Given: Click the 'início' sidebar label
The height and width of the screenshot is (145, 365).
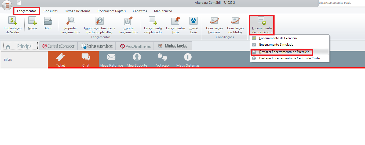Looking at the screenshot, I should tap(8, 59).
